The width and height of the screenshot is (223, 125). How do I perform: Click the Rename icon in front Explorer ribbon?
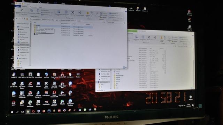coord(80,12)
